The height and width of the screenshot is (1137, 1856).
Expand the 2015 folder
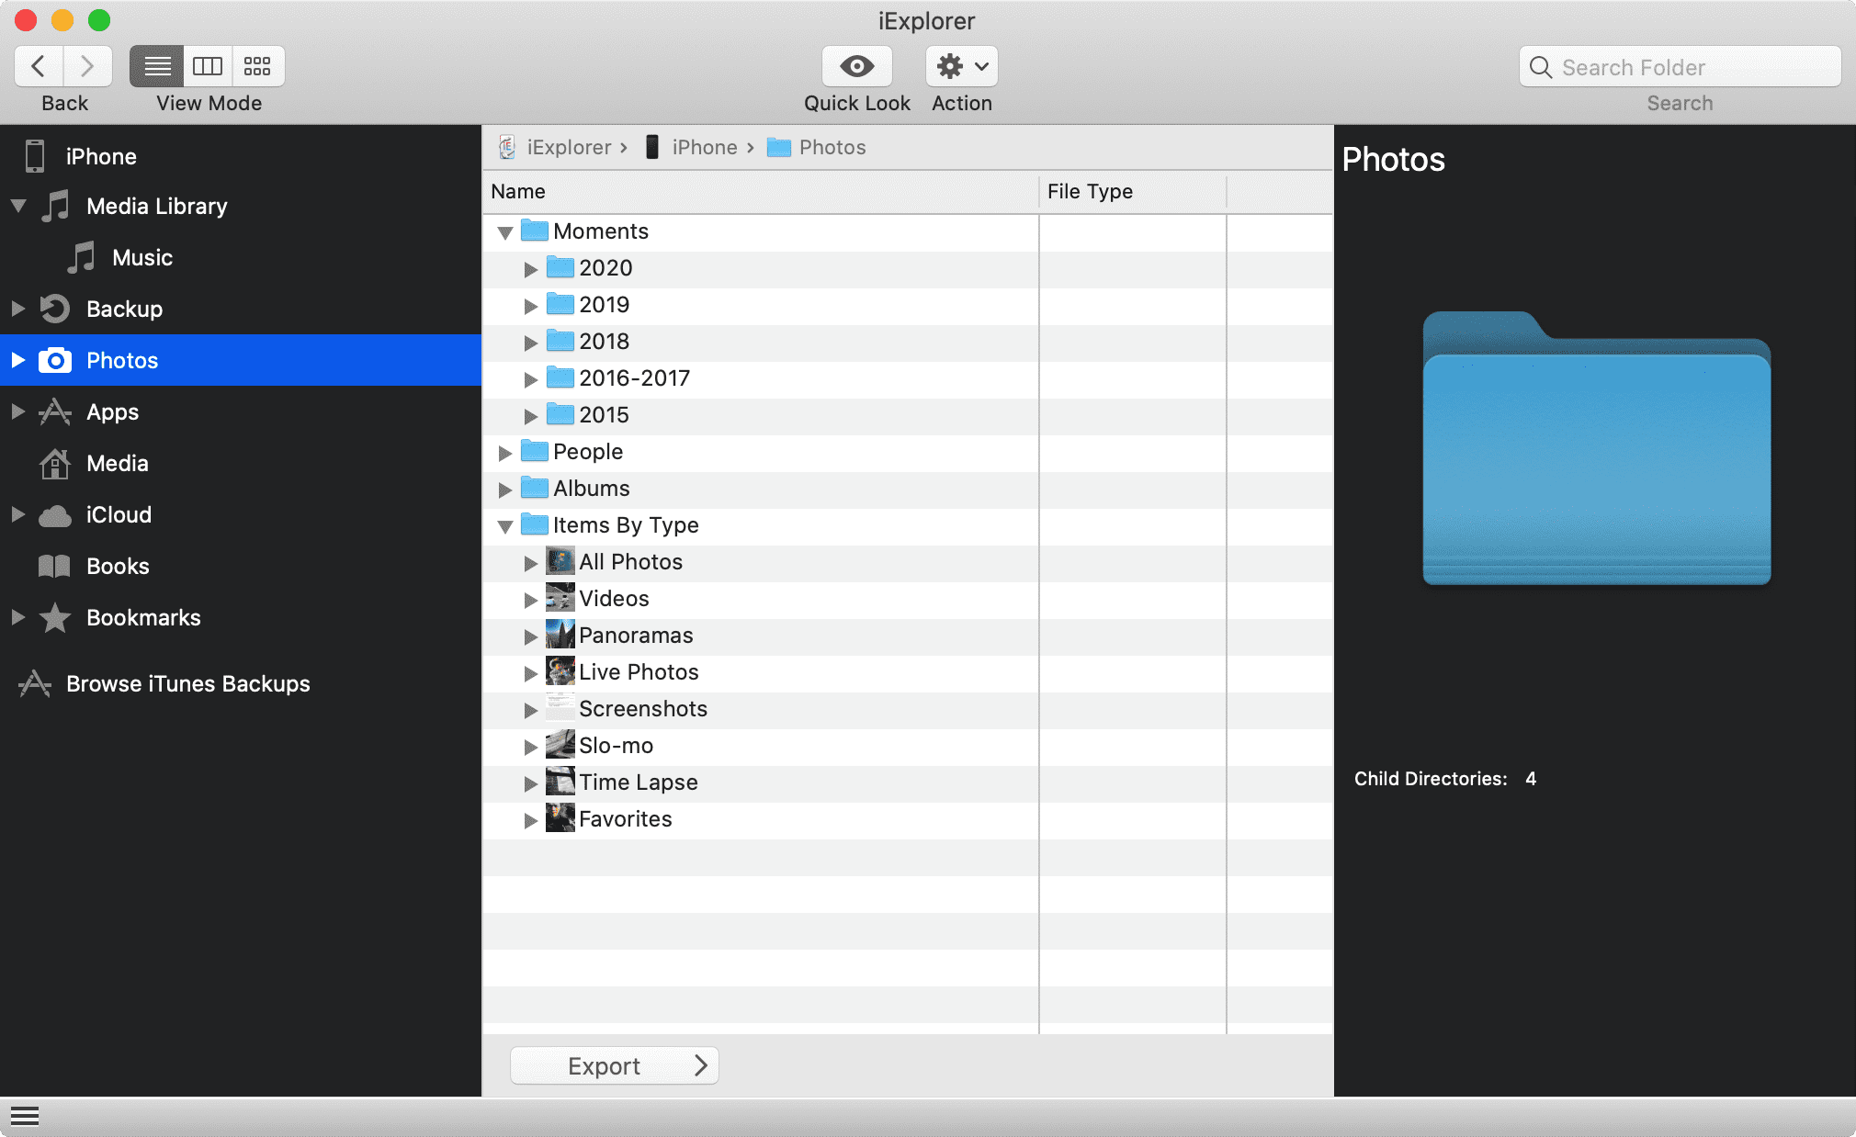(530, 416)
